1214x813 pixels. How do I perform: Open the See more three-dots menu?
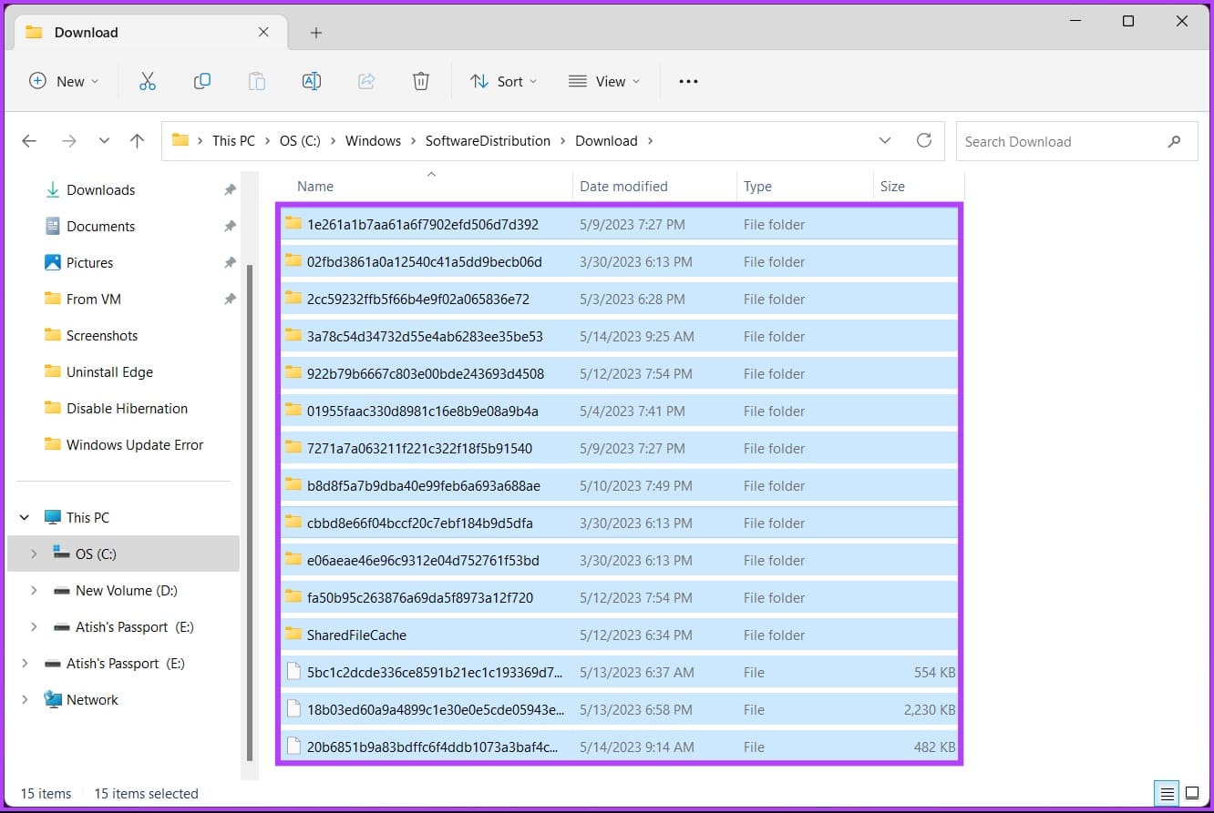coord(688,81)
